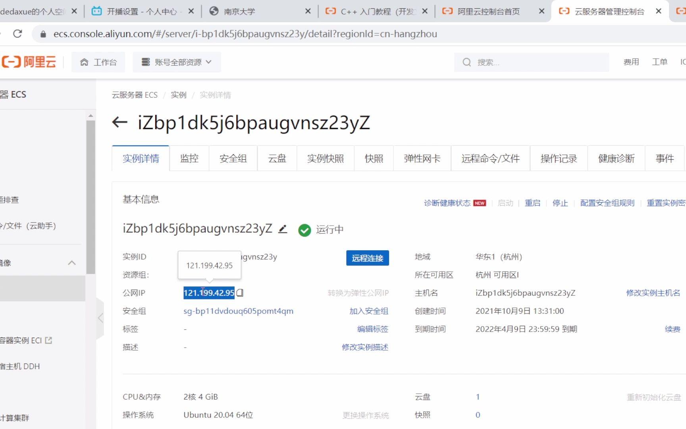Close the 南京大学 browser tab
Image resolution: width=686 pixels, height=429 pixels.
[308, 12]
